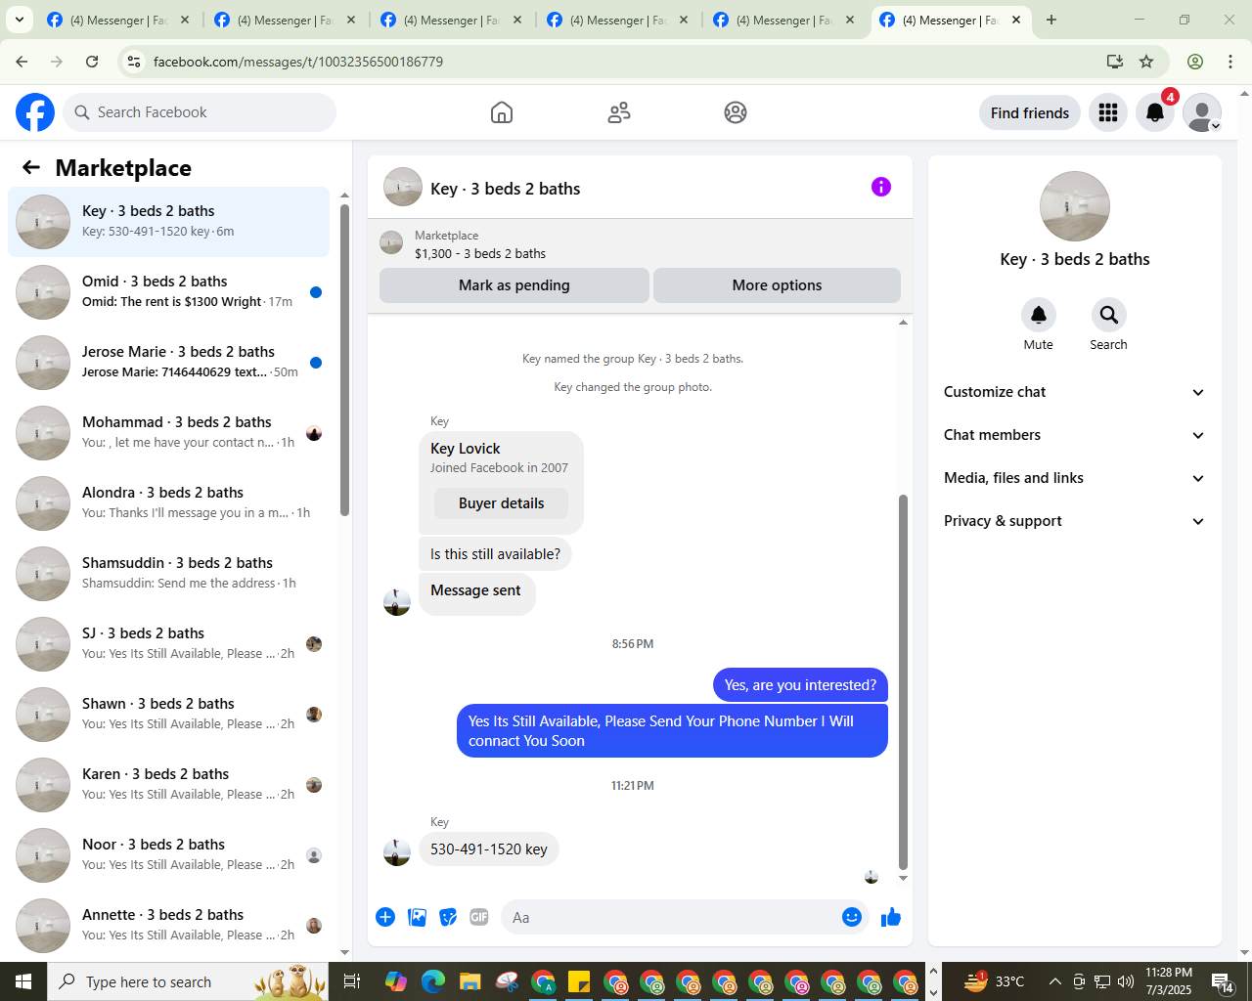Open File Explorer from the taskbar

pyautogui.click(x=470, y=981)
